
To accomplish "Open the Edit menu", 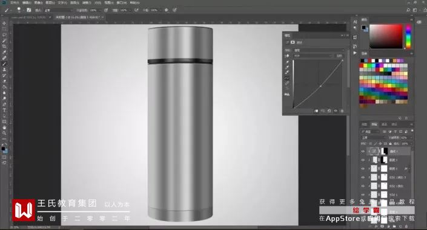I will tap(27, 2).
